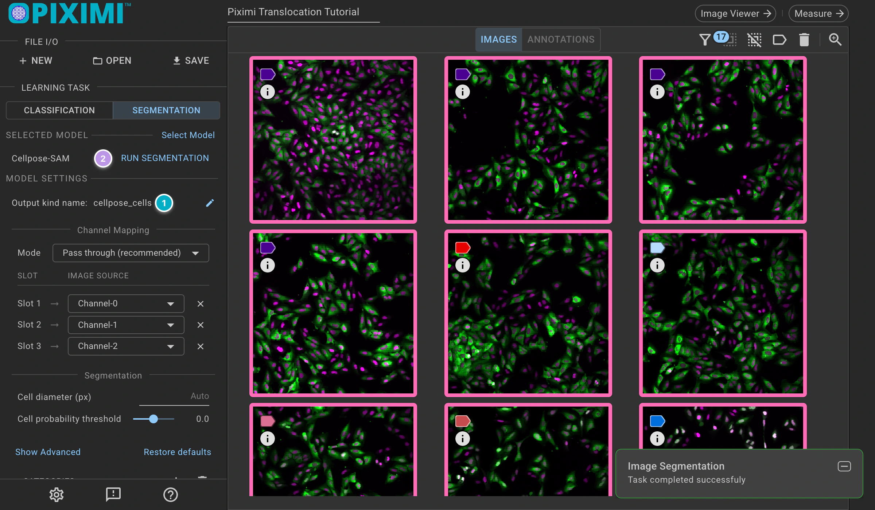The width and height of the screenshot is (875, 510).
Task: Open the filter funnel icon
Action: click(x=705, y=39)
